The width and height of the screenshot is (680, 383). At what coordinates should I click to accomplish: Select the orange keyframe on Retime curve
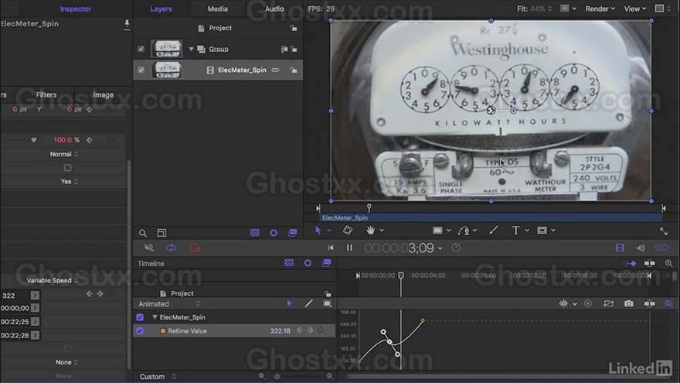point(423,320)
